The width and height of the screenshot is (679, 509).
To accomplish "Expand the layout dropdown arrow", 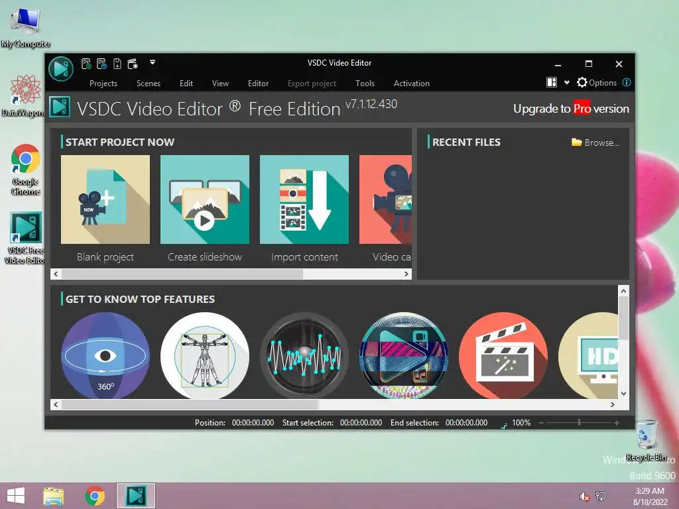I will (x=566, y=82).
